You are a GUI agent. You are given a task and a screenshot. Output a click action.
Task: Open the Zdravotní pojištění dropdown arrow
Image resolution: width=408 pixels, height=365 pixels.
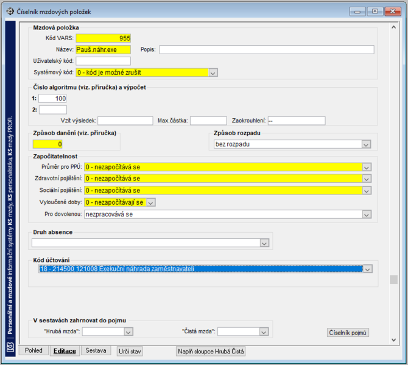tap(367, 179)
